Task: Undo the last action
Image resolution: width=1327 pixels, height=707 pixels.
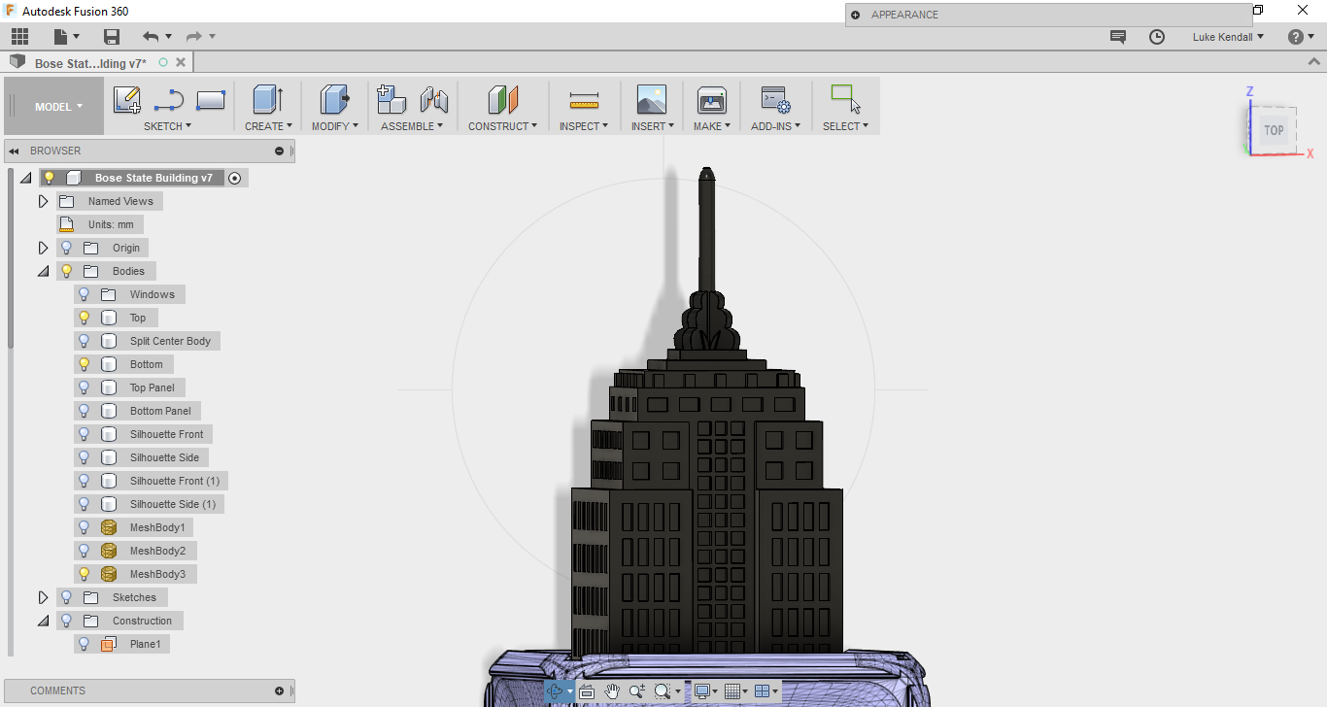Action: coord(150,37)
